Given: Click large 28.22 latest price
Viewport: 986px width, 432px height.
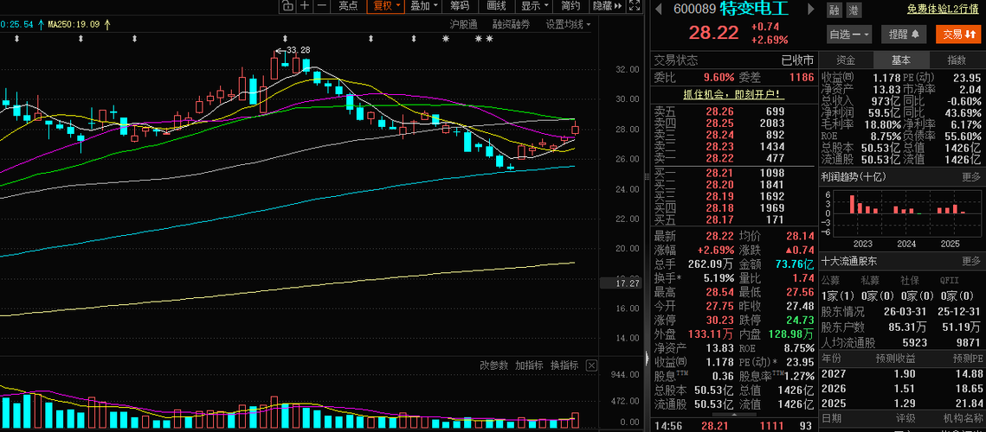Looking at the screenshot, I should point(713,33).
